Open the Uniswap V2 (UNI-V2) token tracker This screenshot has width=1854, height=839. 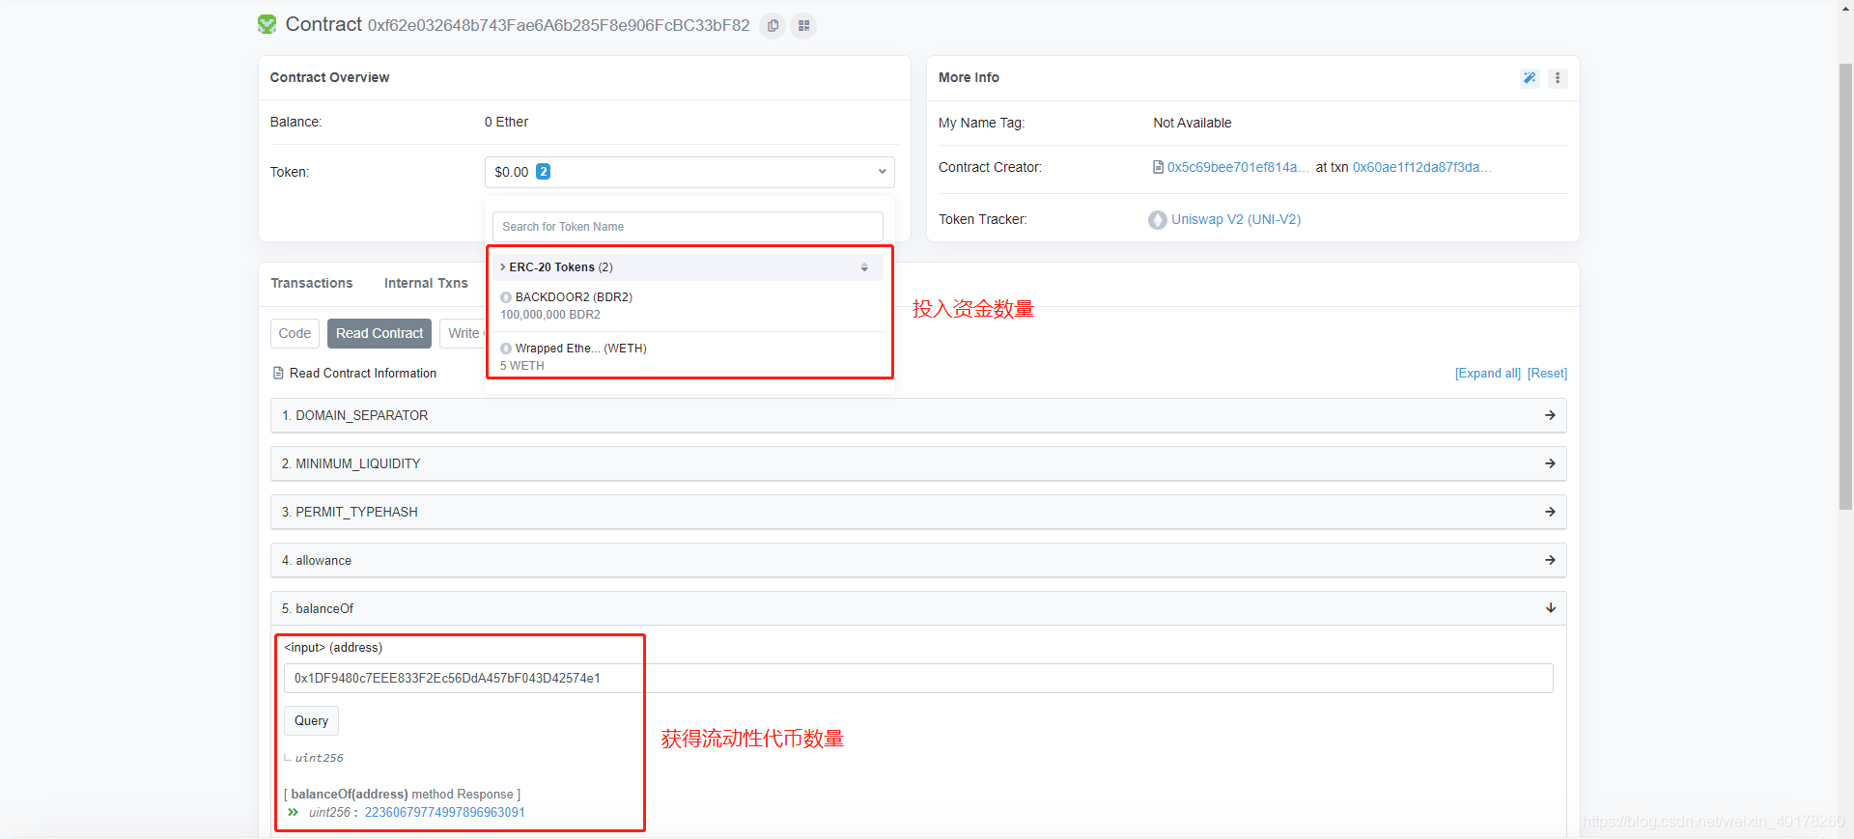[x=1236, y=219]
